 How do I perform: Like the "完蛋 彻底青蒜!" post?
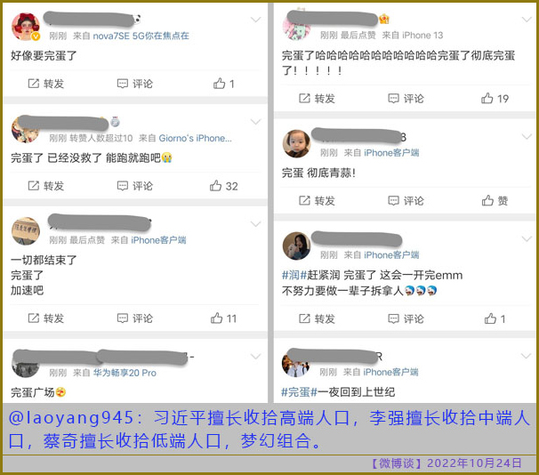tap(495, 200)
